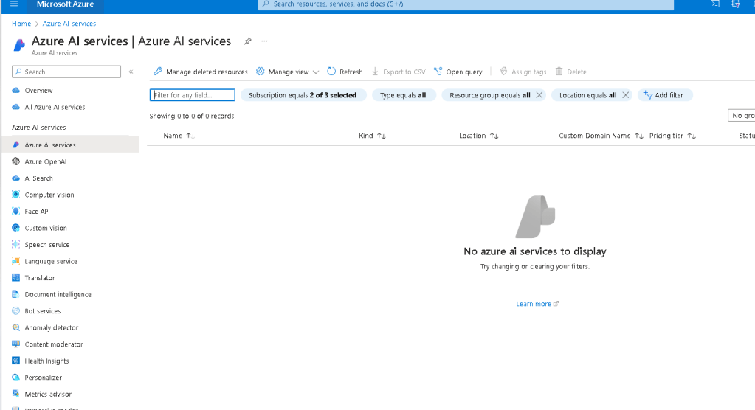Sort by Custom Domain Name column
Viewport: 755px width, 410px height.
click(601, 136)
